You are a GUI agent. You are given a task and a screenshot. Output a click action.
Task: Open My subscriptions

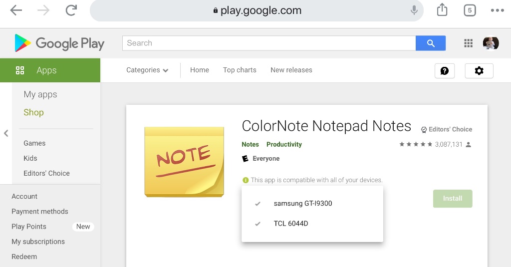click(x=38, y=242)
